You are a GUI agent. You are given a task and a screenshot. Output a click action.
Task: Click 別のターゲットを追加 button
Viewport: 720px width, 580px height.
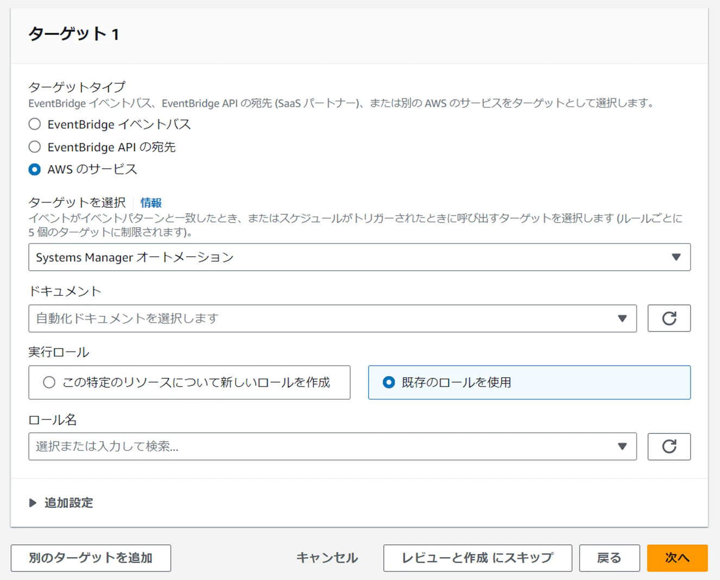[91, 558]
